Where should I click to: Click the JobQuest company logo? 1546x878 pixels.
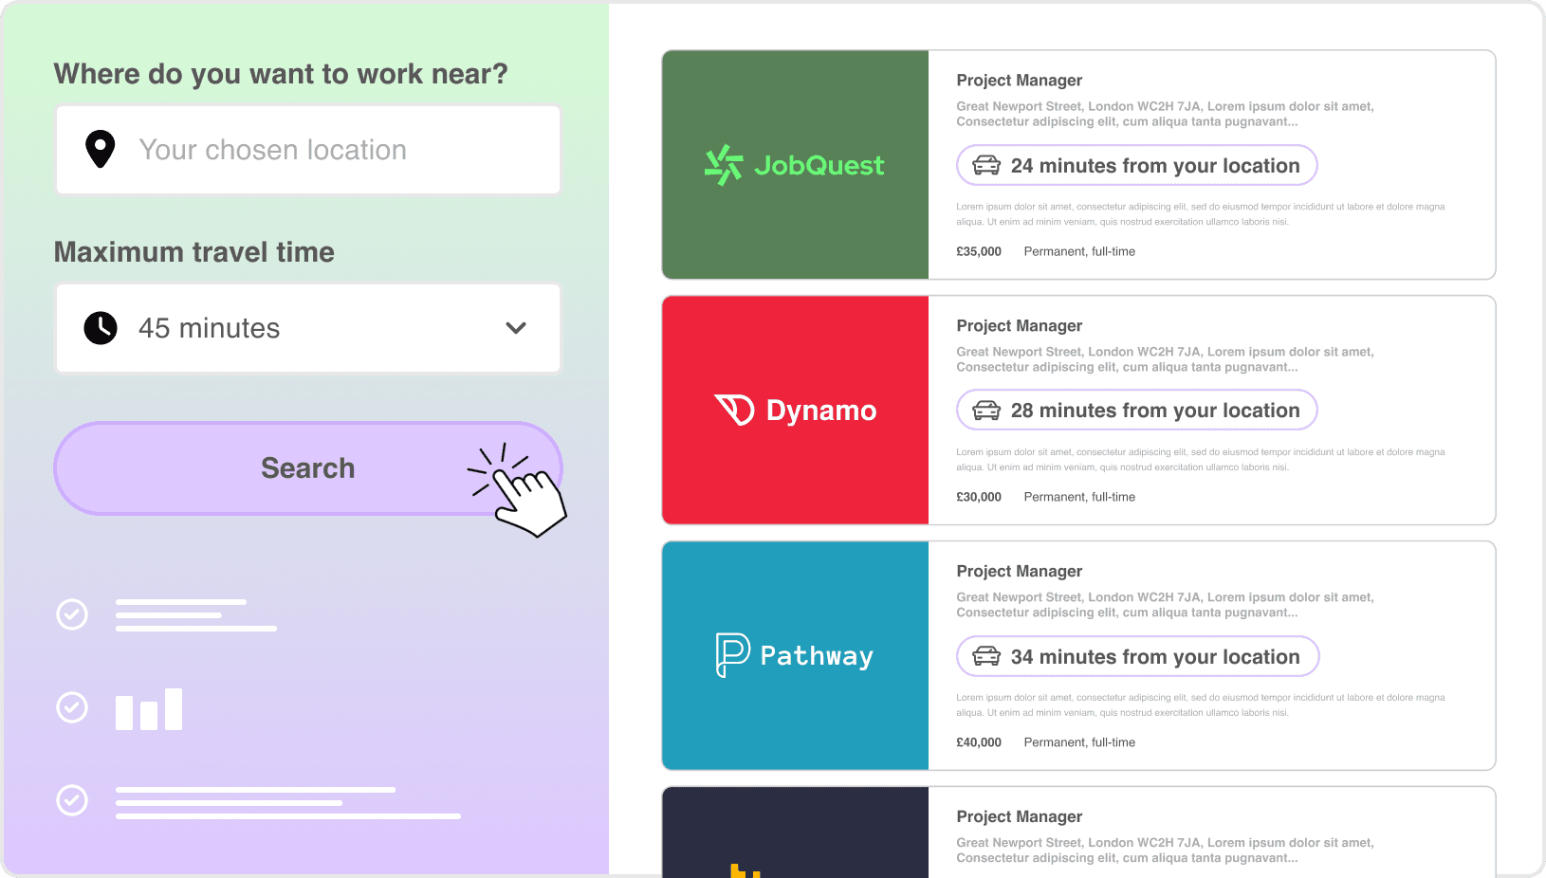click(x=794, y=165)
